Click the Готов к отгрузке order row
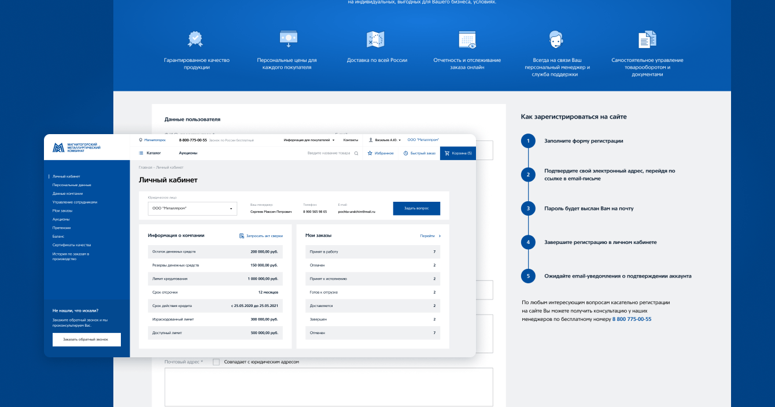Viewport: 775px width, 407px height. 372,292
